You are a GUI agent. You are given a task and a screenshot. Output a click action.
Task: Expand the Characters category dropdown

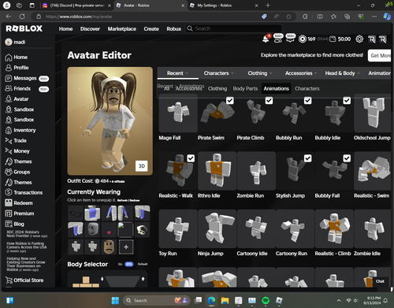pos(219,73)
